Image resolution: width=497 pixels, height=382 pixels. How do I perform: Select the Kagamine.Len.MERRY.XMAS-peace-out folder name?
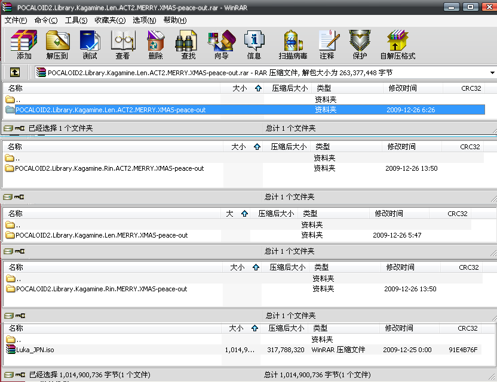point(102,235)
